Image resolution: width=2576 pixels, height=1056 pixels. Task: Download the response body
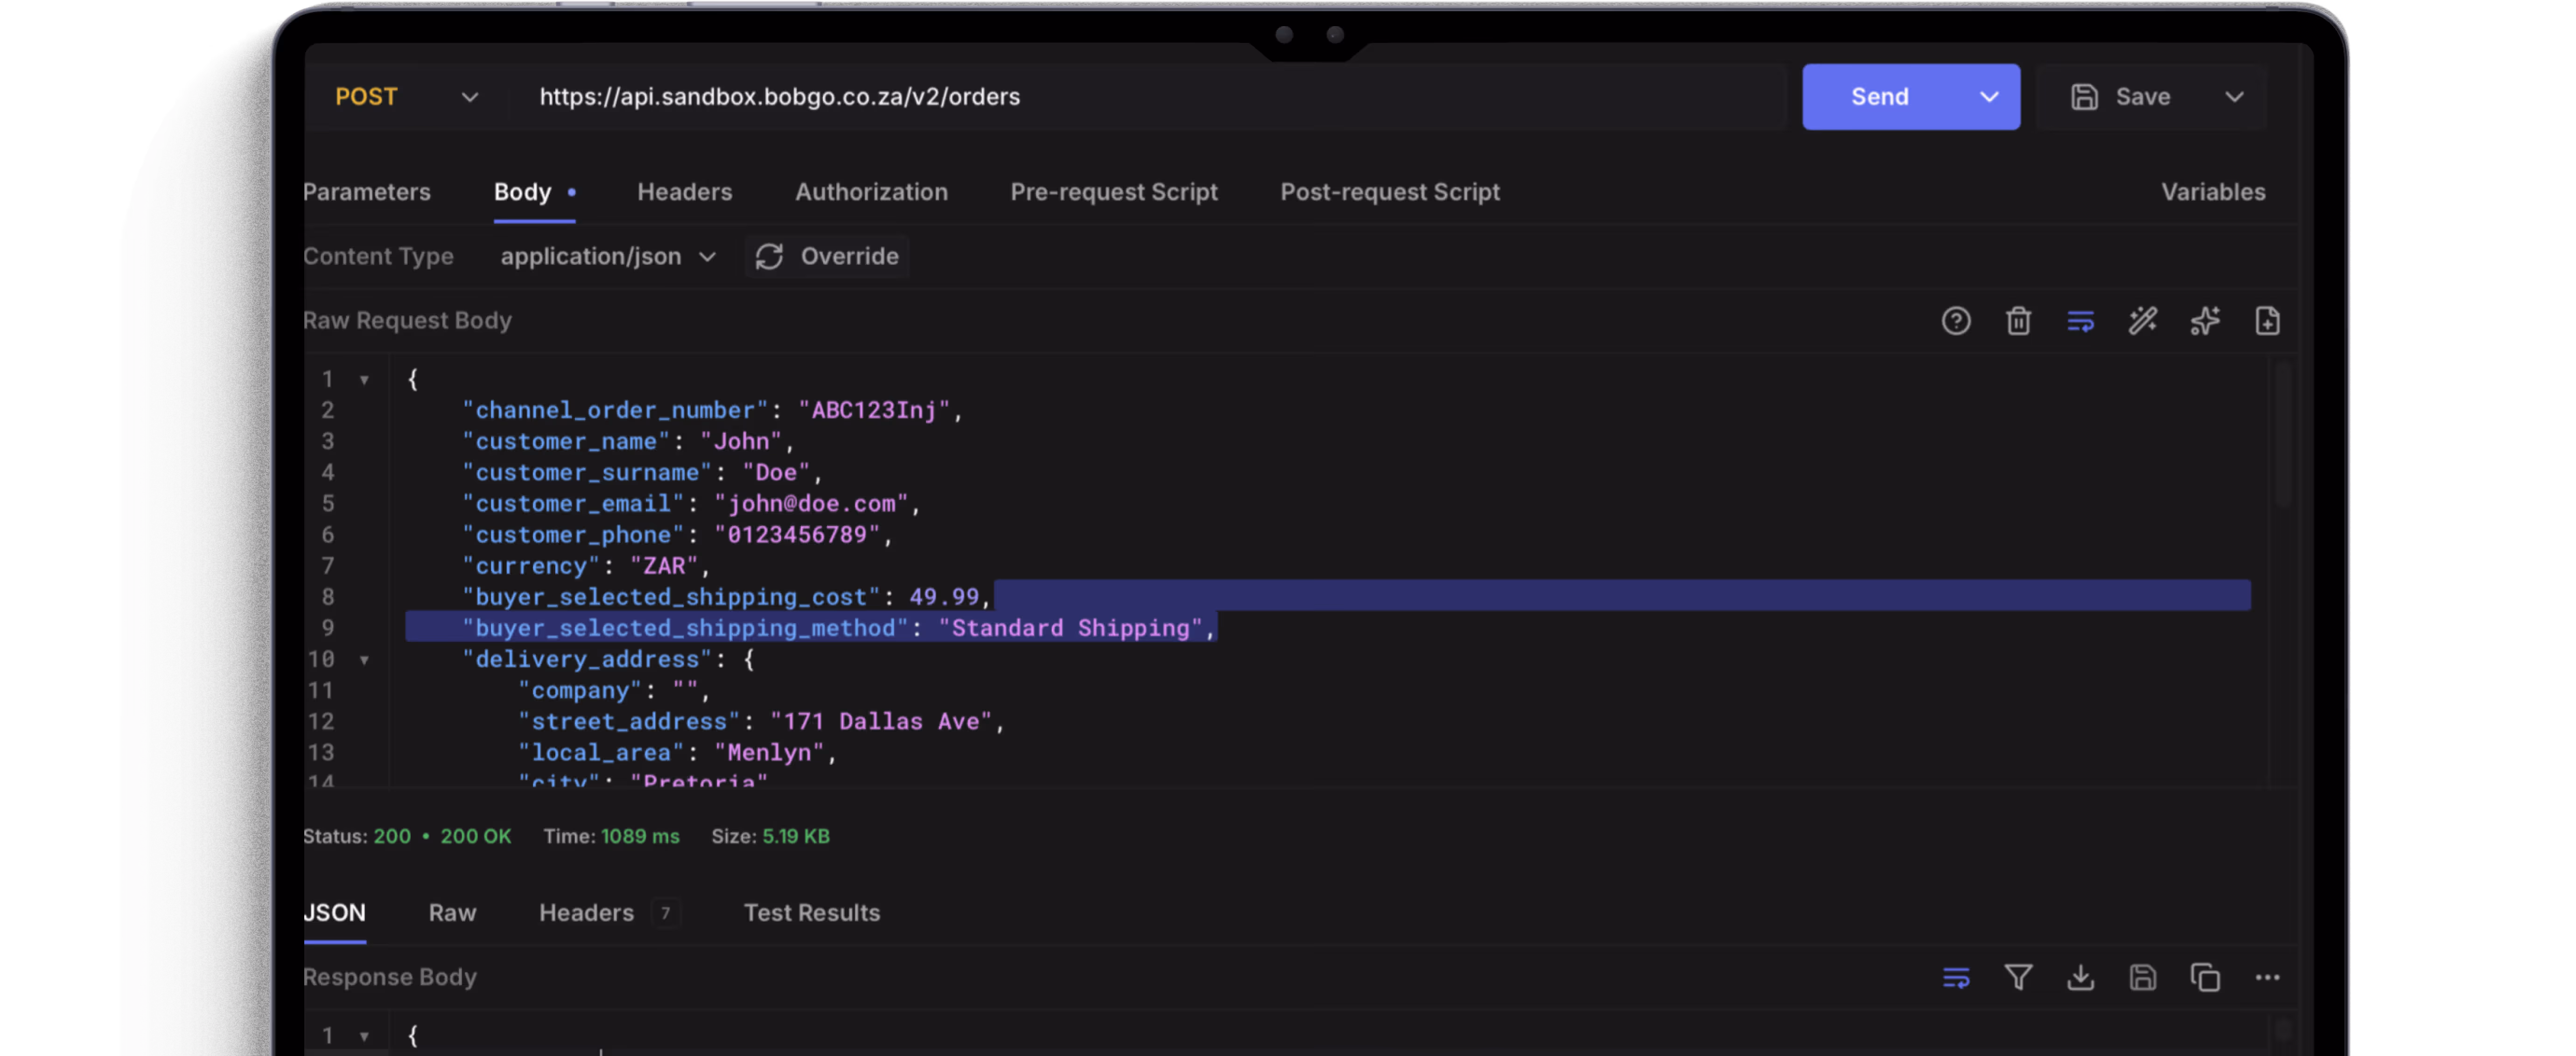tap(2080, 977)
